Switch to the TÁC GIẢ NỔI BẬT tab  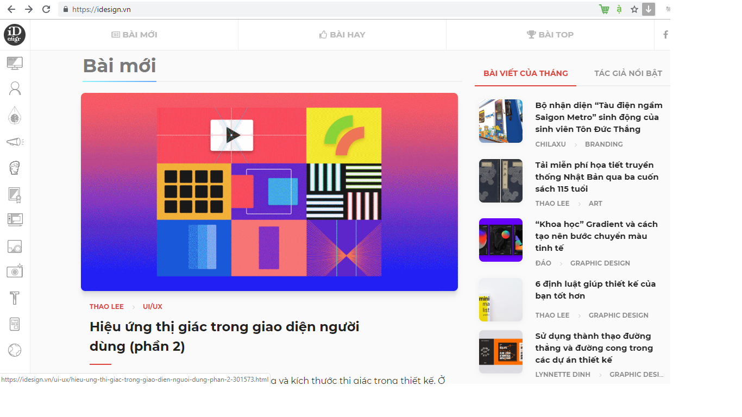point(628,73)
